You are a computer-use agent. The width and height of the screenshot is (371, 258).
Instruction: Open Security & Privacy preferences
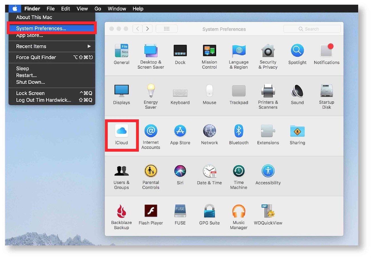268,56
